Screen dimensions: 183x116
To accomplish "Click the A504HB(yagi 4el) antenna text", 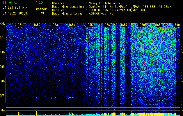I will [103, 14].
